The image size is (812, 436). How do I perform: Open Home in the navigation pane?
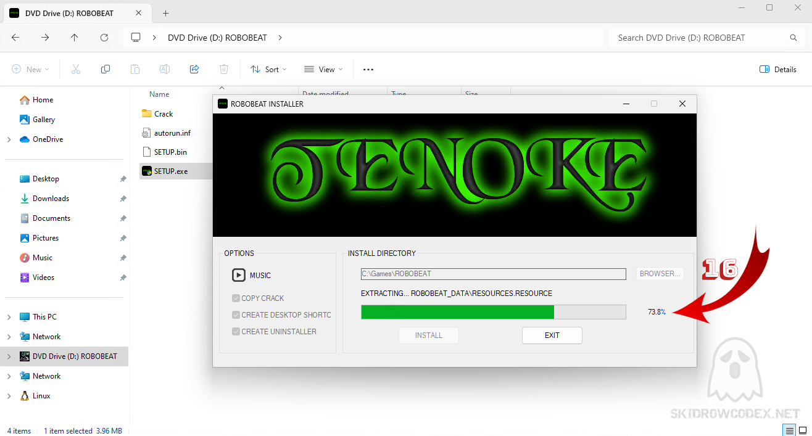click(36, 100)
